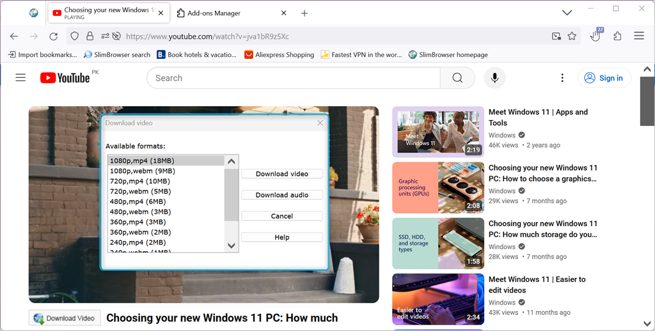Click the page scrollbar up arrow
This screenshot has height=331, width=655.
[647, 69]
